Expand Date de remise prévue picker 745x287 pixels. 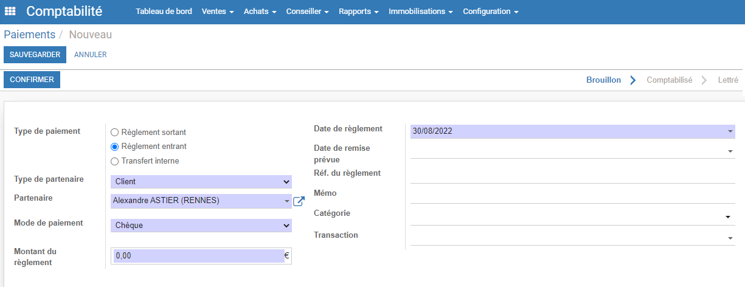(730, 151)
